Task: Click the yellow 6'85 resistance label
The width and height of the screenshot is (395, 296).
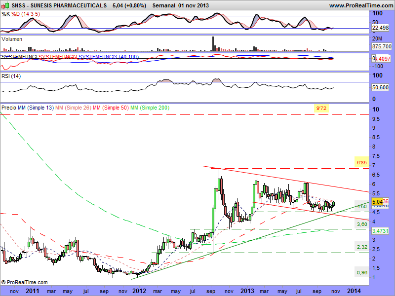Action: click(362, 163)
